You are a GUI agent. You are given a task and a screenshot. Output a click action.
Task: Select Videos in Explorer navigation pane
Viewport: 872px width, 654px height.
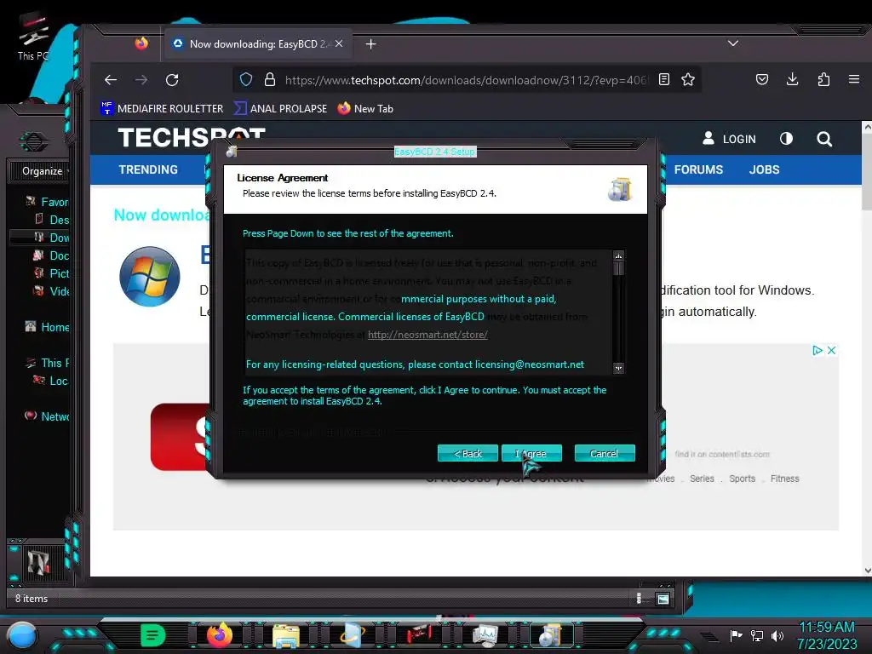click(52, 291)
